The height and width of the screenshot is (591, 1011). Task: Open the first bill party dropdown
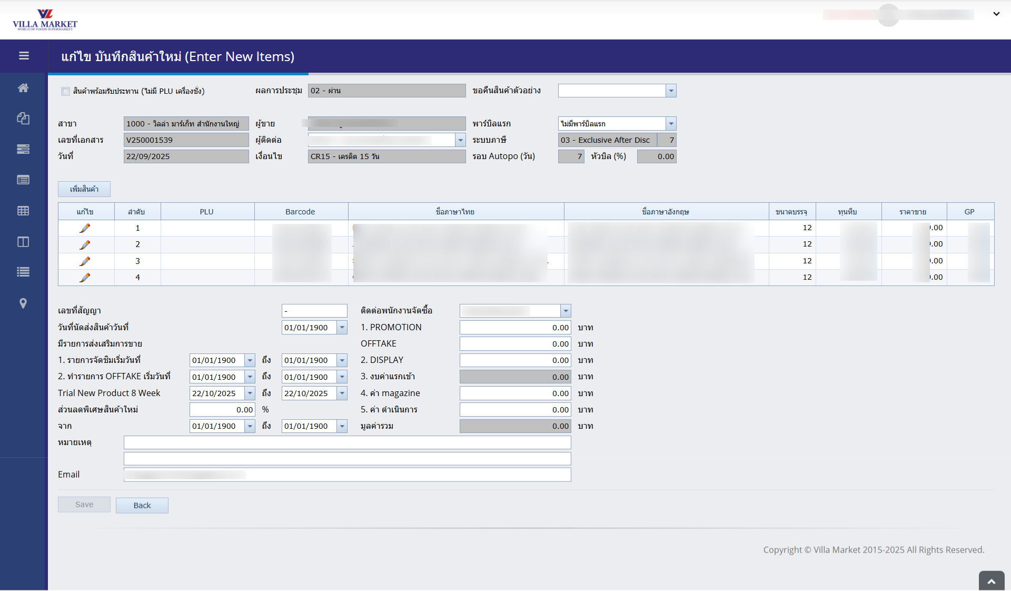click(671, 124)
